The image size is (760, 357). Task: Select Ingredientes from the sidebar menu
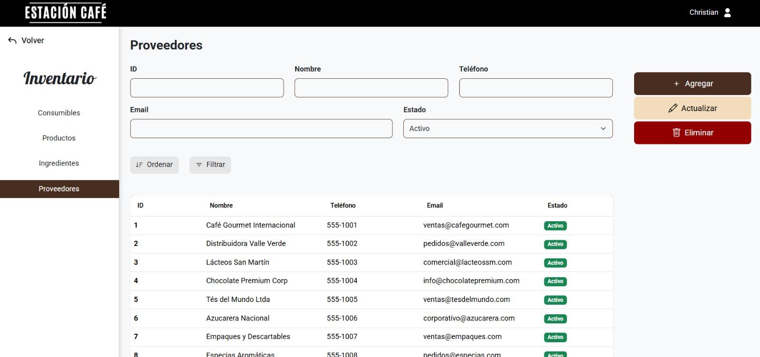[x=59, y=163]
